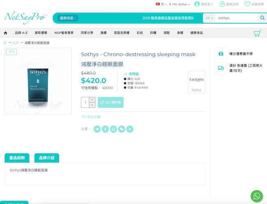This screenshot has height=204, width=267.
Task: Click the 加入購物車 add to cart button
Action: click(x=110, y=103)
